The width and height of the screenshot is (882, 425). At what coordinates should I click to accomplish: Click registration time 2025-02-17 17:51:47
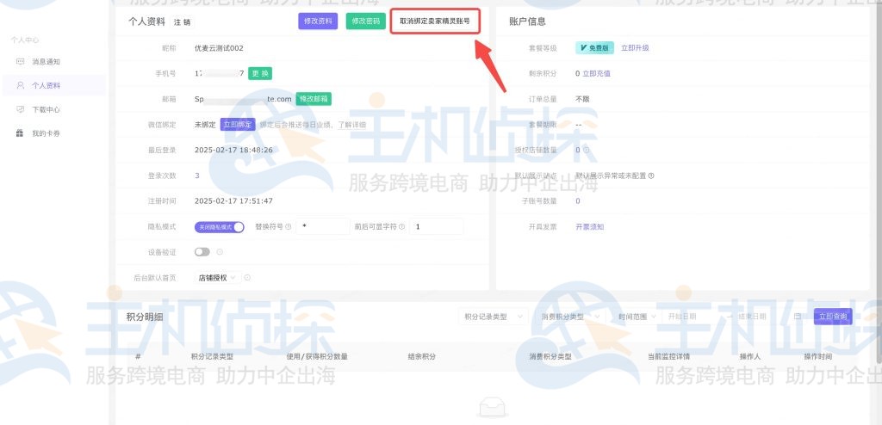233,201
